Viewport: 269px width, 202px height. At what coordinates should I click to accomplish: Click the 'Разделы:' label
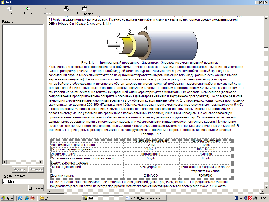coord(8,22)
